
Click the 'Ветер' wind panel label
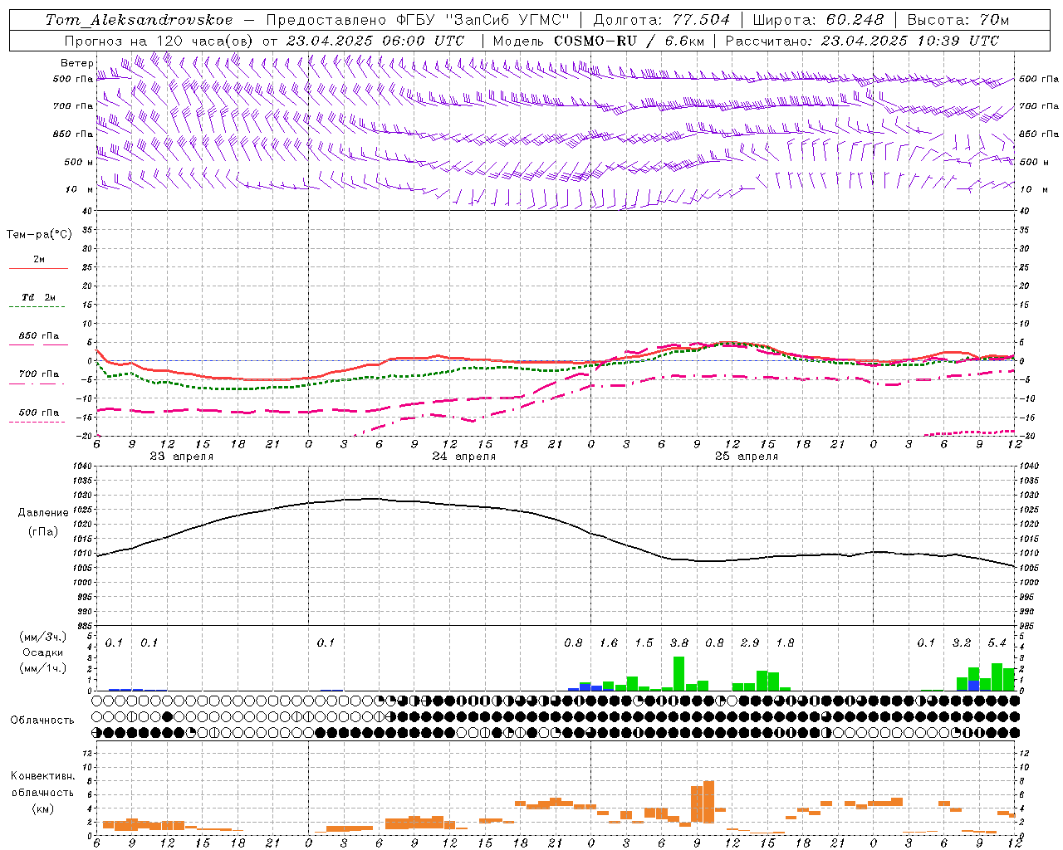tap(76, 63)
